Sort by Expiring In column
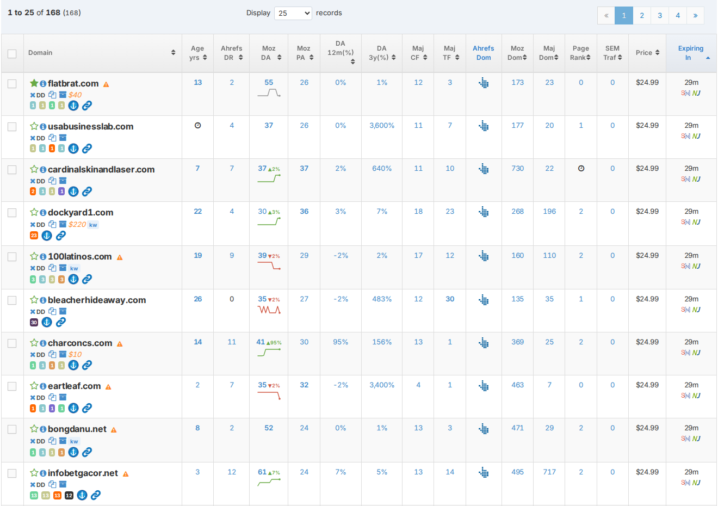The width and height of the screenshot is (718, 506). point(691,53)
